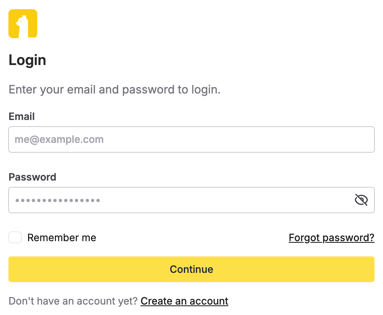Viewport: 383px width, 315px height.
Task: Click the "Don't have an account yet?" text
Action: [x=73, y=301]
